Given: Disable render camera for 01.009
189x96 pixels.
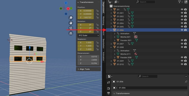Looking at the screenshot, I should click(x=185, y=61).
